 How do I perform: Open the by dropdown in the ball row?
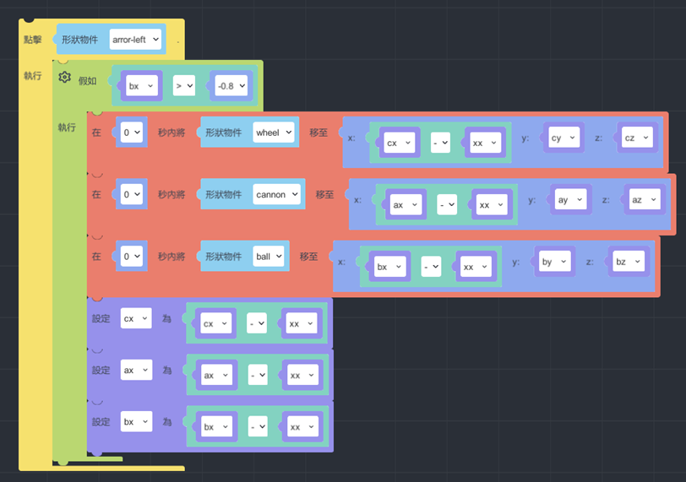[x=552, y=262]
